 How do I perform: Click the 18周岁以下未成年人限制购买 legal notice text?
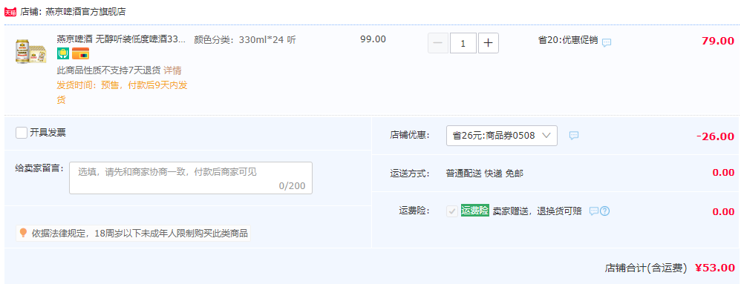(x=140, y=233)
